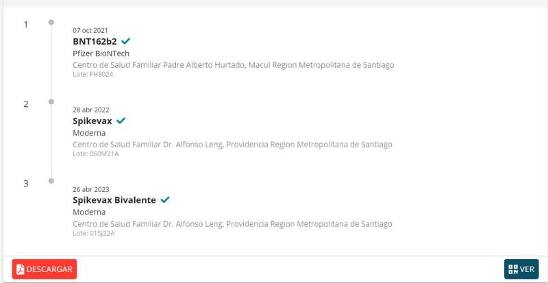Click the Pfizer BioNTech manufacturer label

(101, 53)
